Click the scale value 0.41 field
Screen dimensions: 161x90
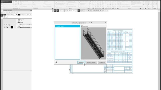click(x=91, y=10)
